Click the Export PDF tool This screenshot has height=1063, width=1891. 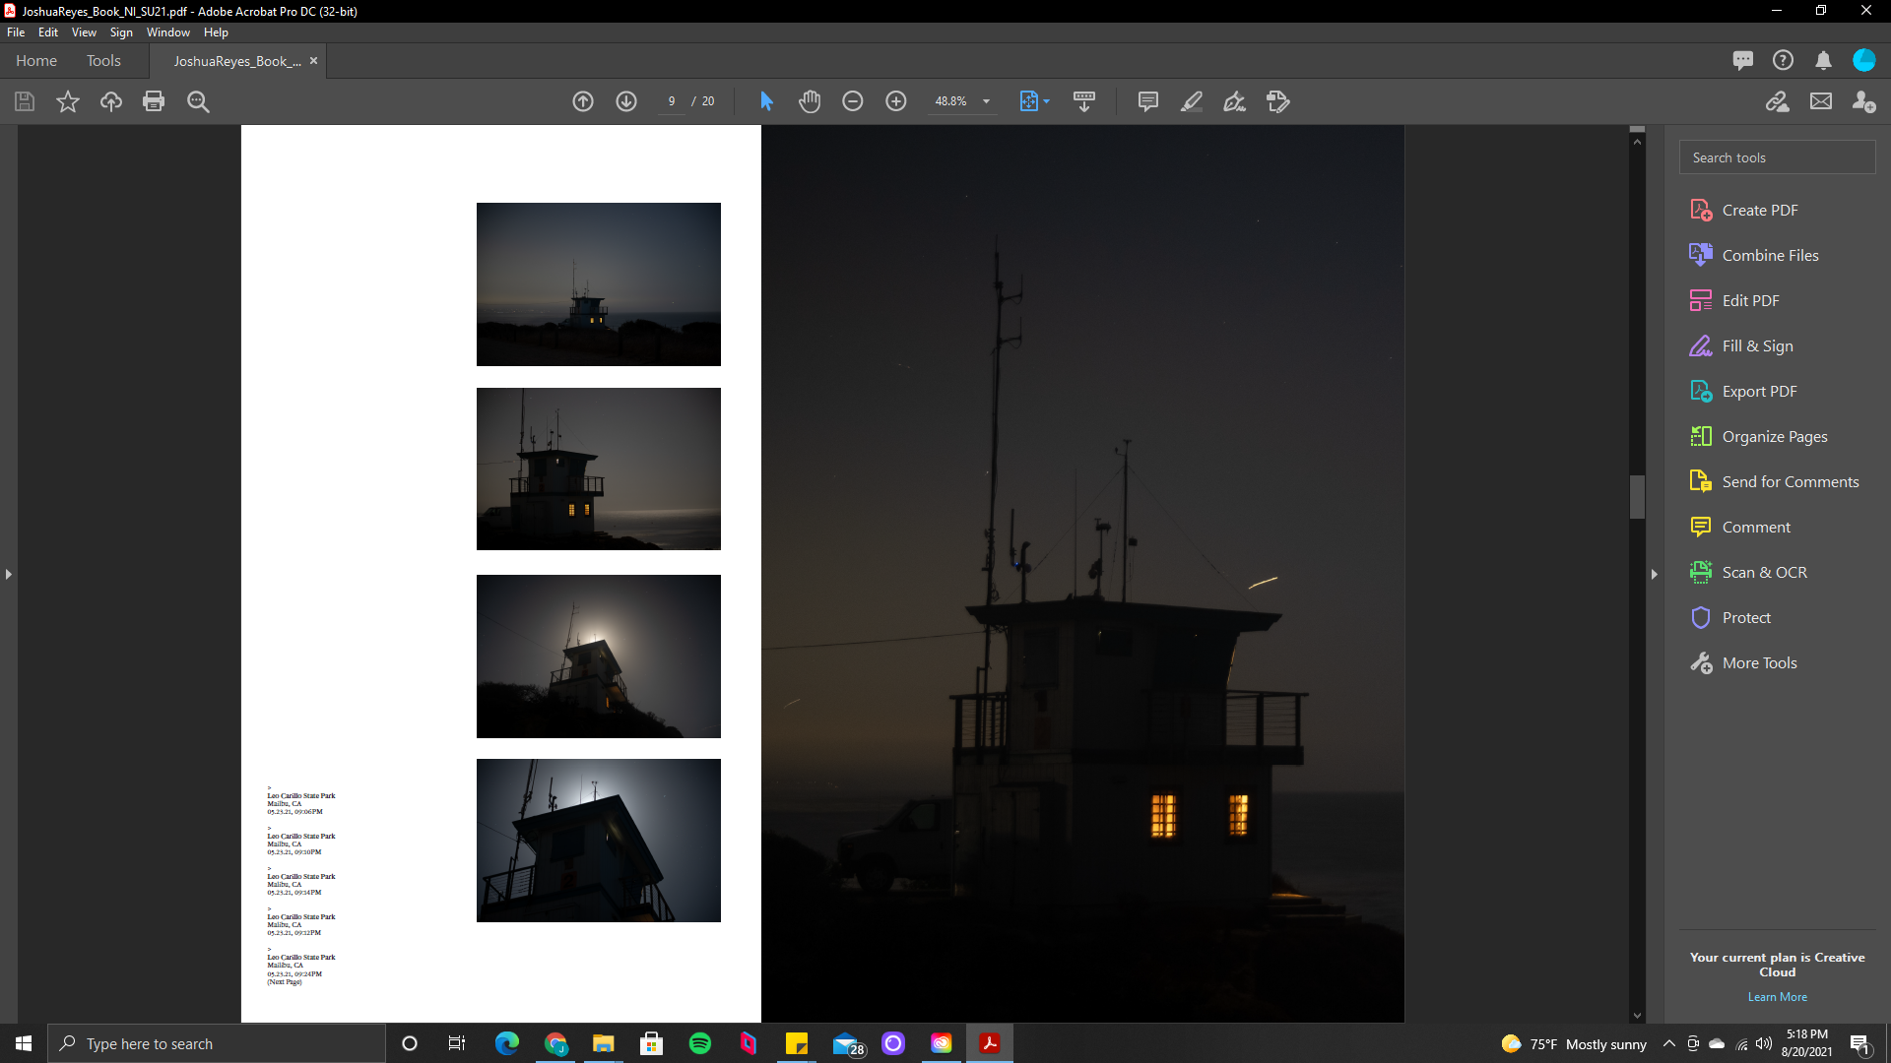[1759, 391]
